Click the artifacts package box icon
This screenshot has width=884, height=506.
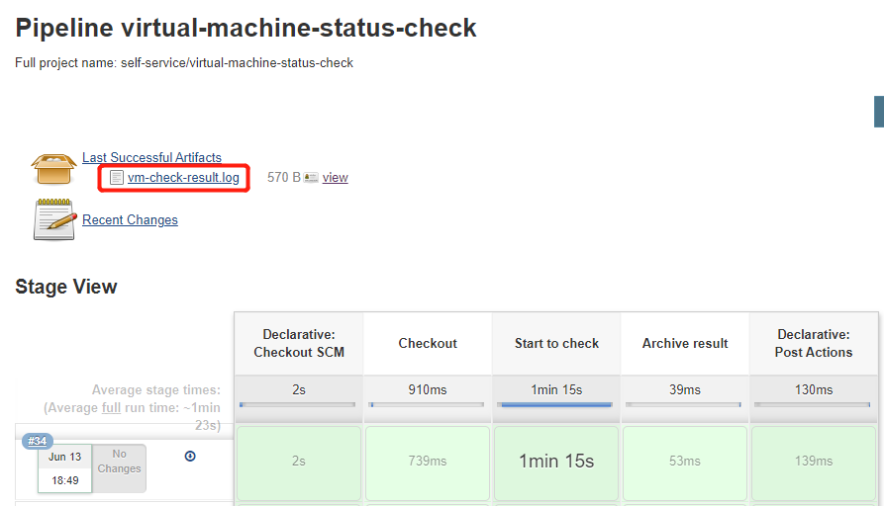54,168
